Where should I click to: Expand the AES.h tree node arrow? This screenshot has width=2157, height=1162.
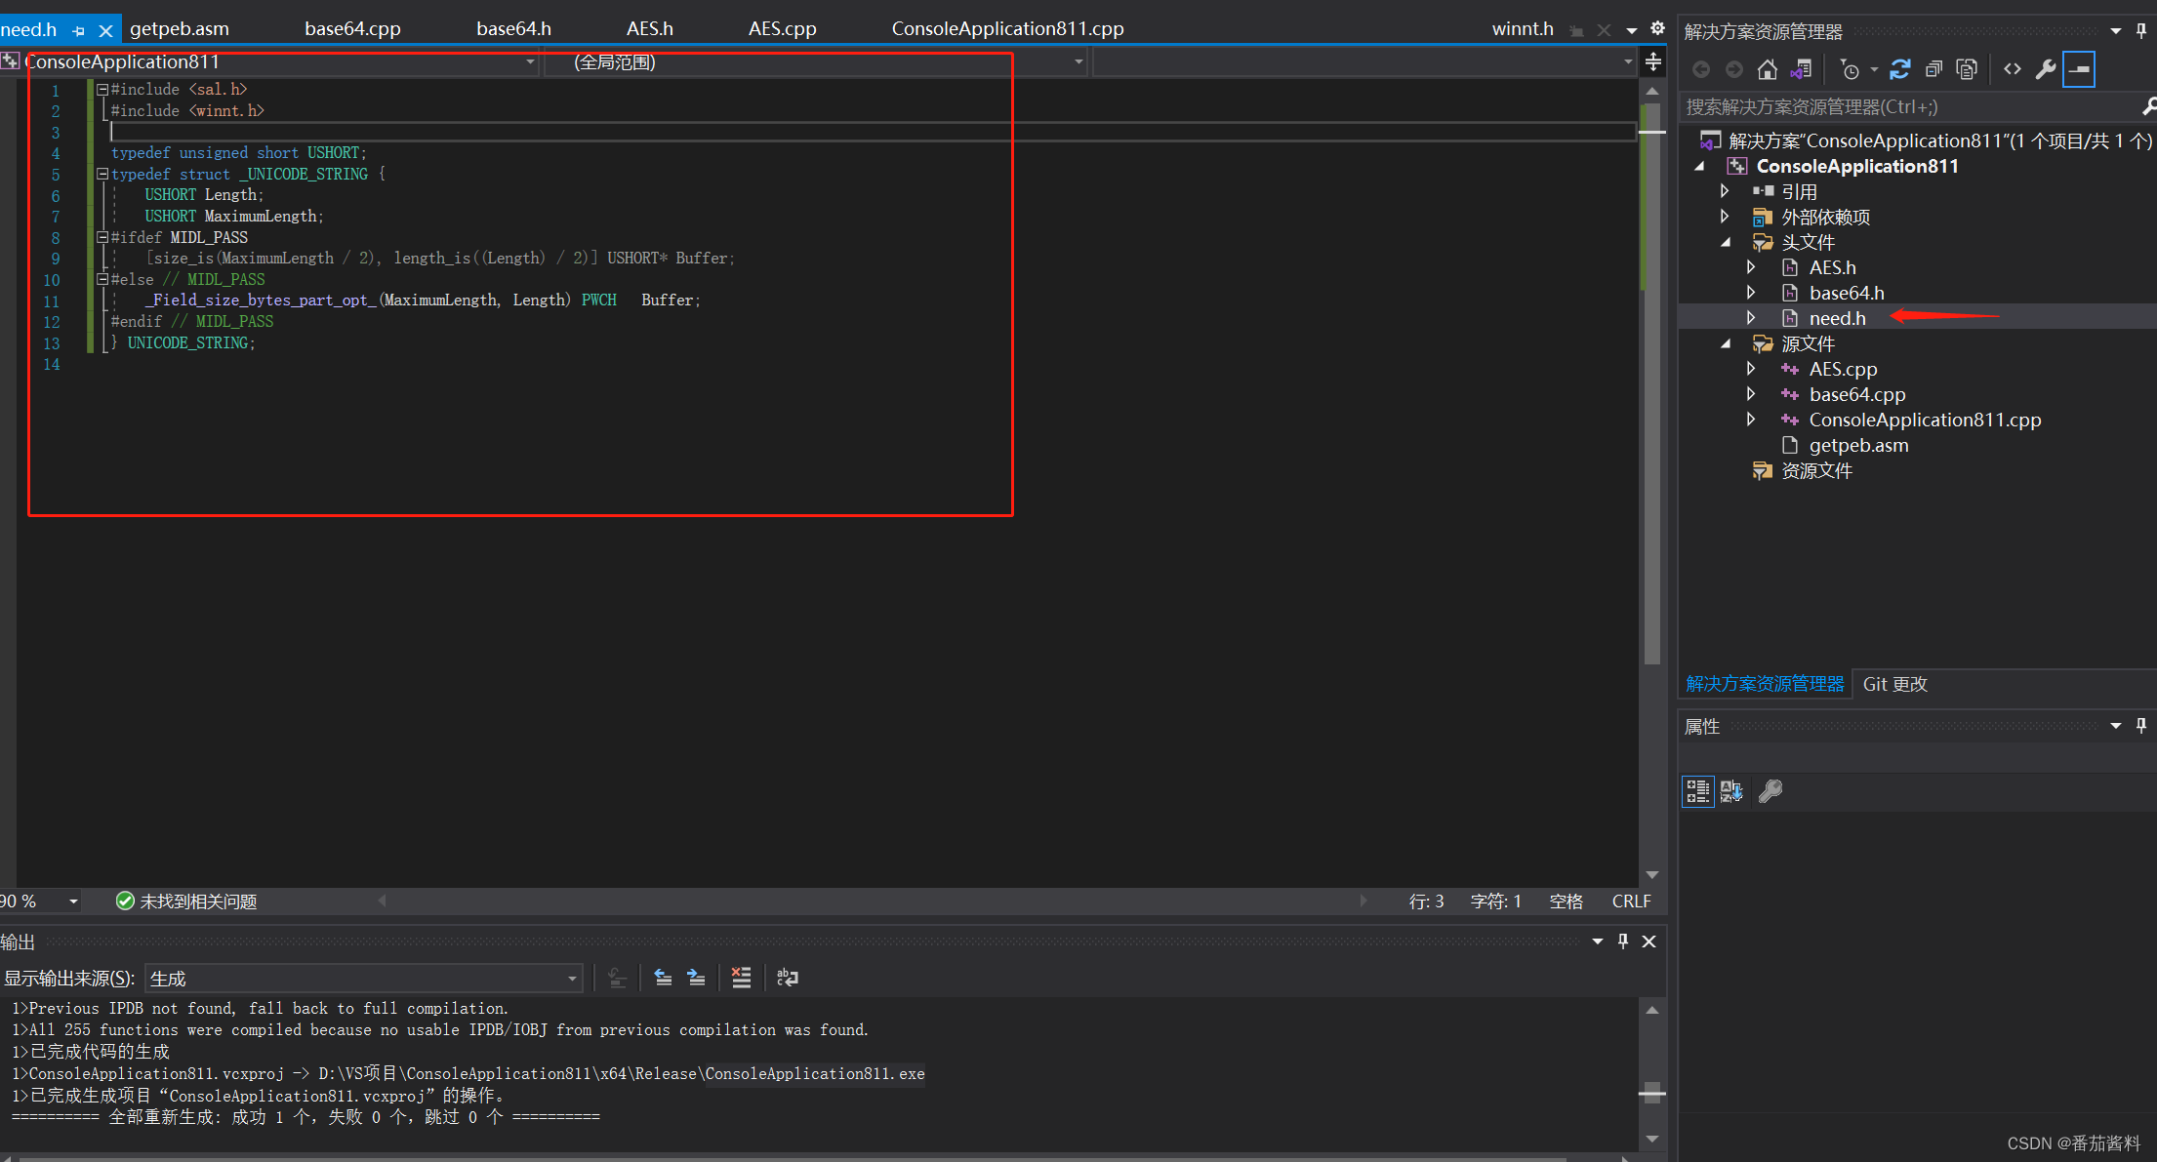click(x=1751, y=267)
